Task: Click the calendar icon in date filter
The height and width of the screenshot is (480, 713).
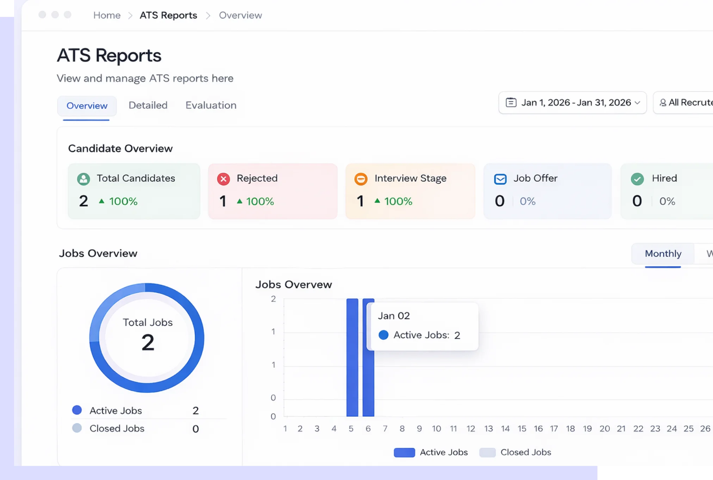Action: click(x=511, y=102)
